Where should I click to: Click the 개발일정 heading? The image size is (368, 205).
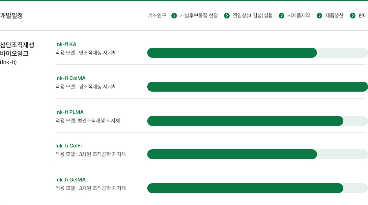point(12,15)
